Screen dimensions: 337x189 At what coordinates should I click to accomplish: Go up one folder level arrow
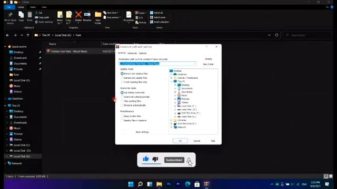(28, 35)
